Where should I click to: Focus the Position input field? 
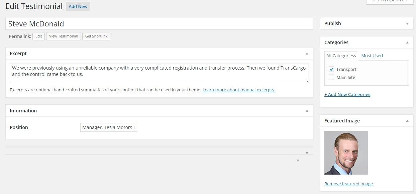(x=109, y=127)
